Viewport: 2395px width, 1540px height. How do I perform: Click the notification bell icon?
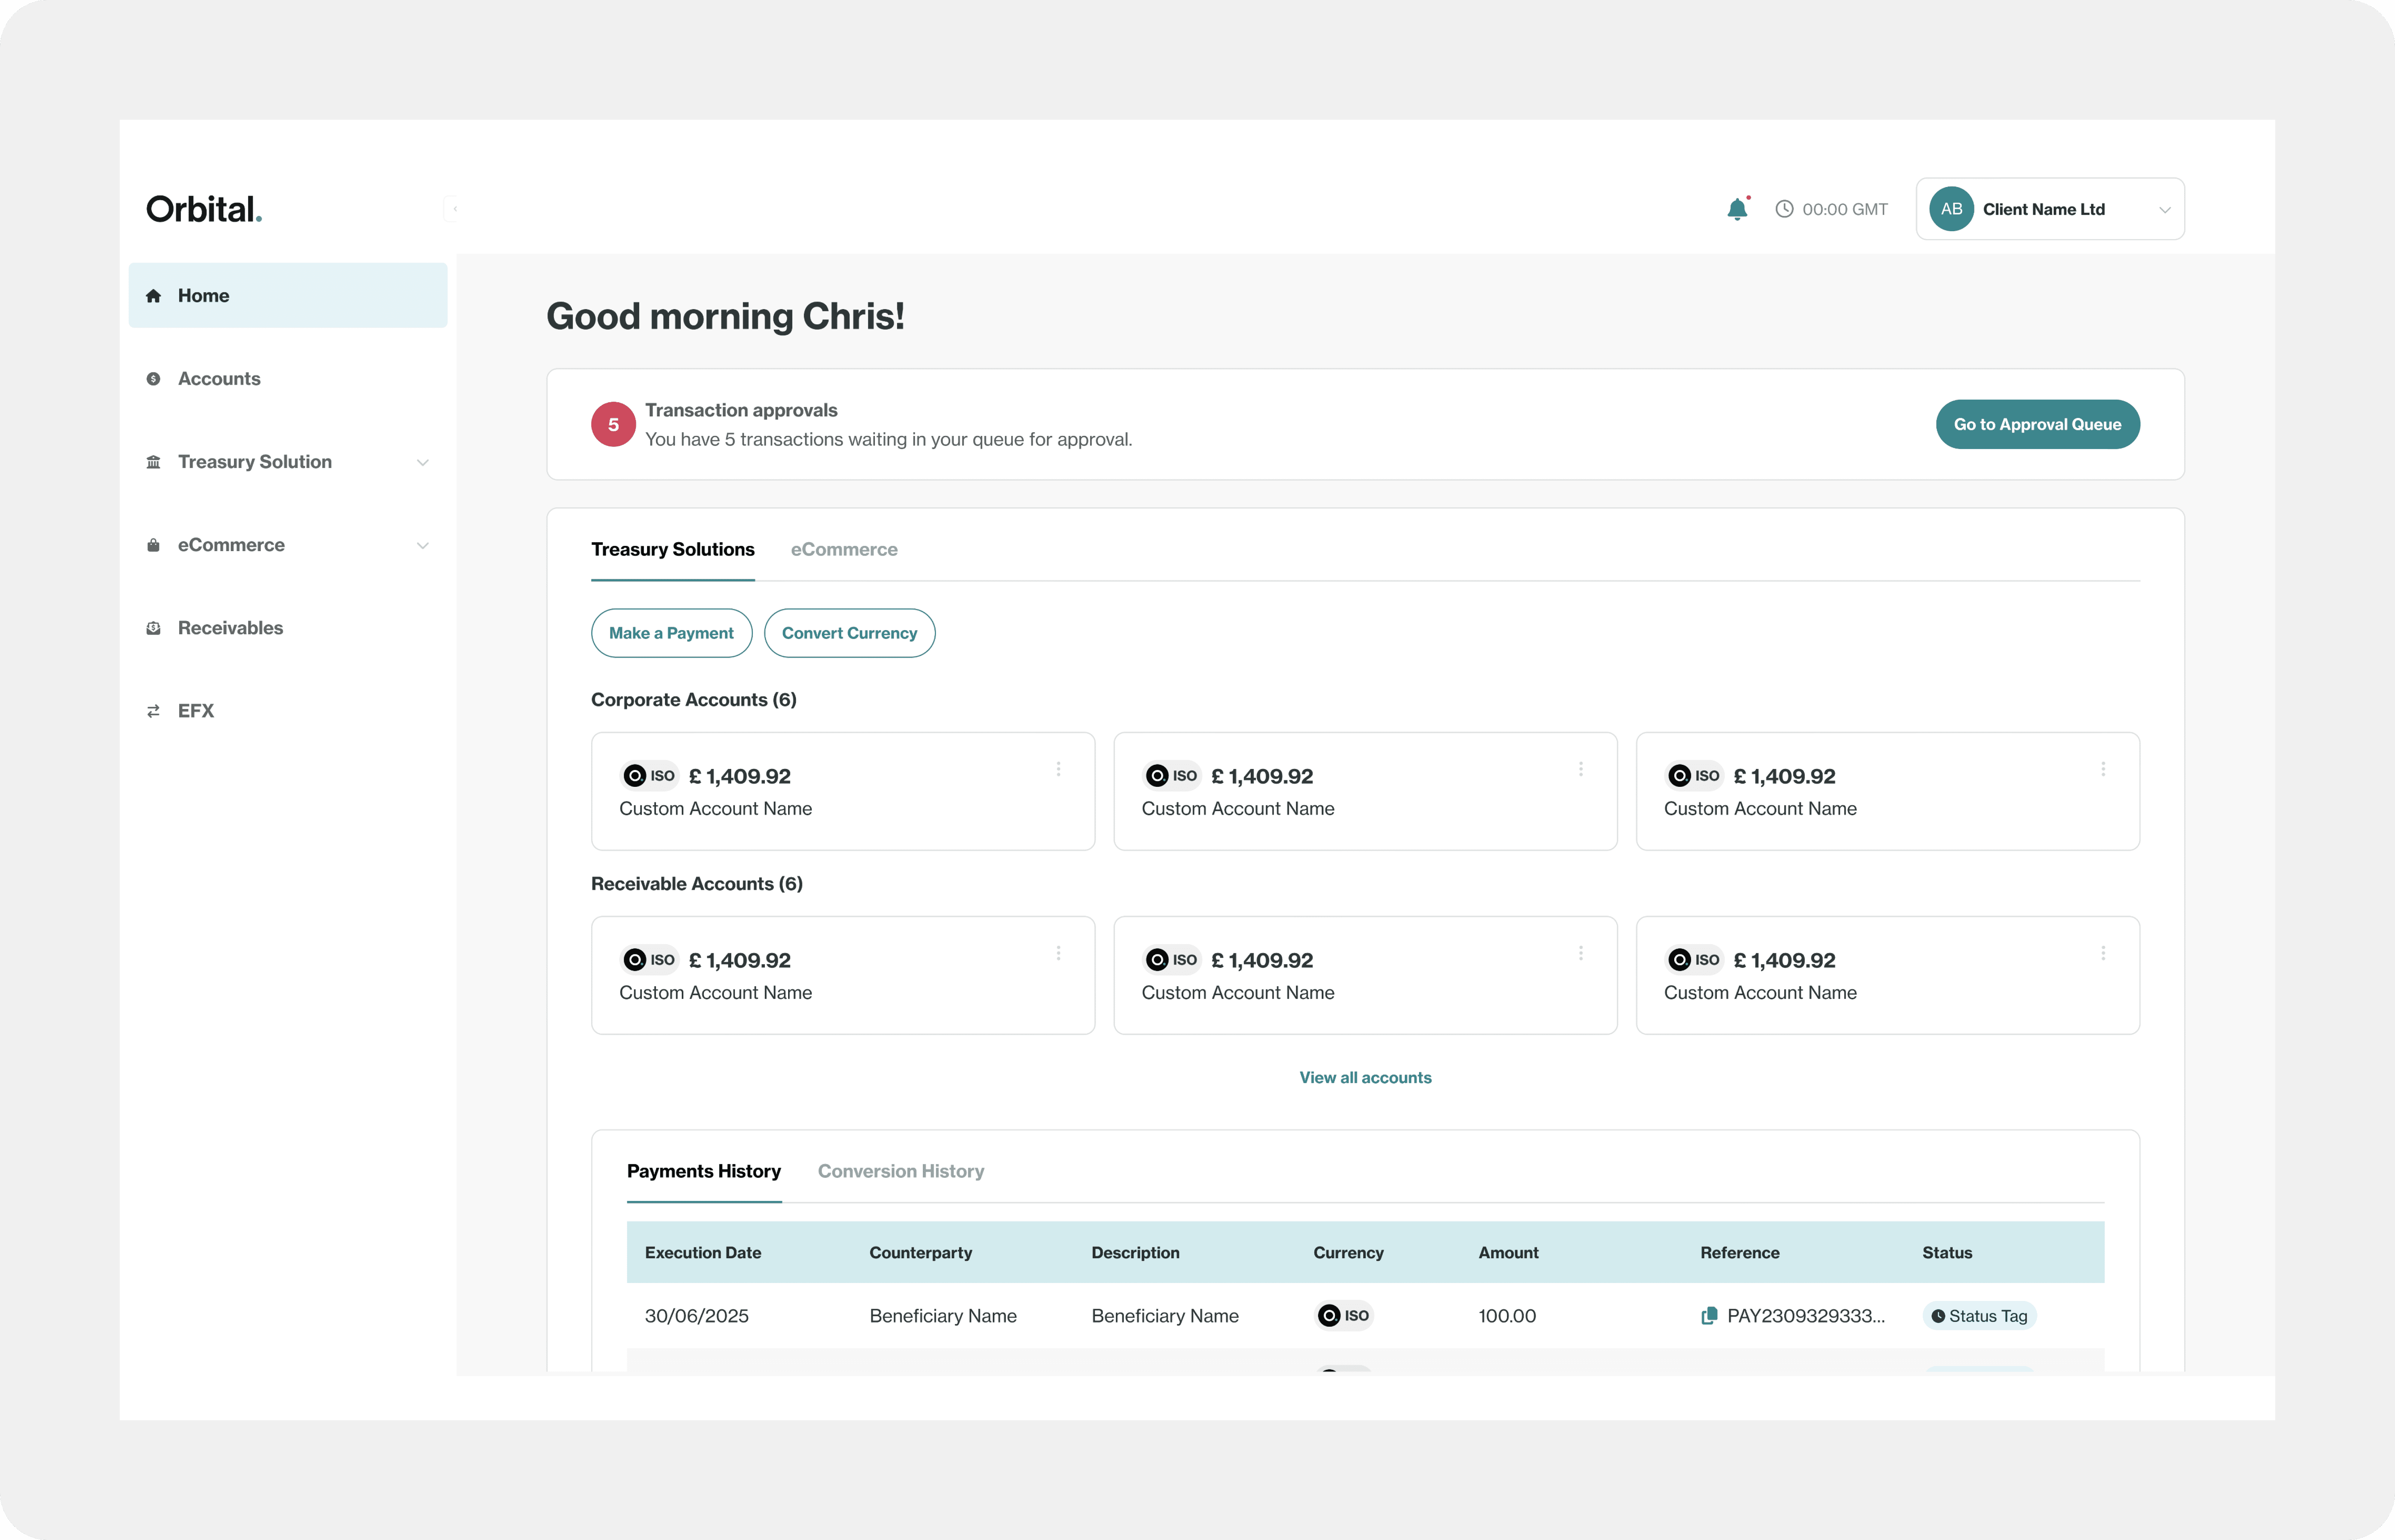pyautogui.click(x=1737, y=209)
